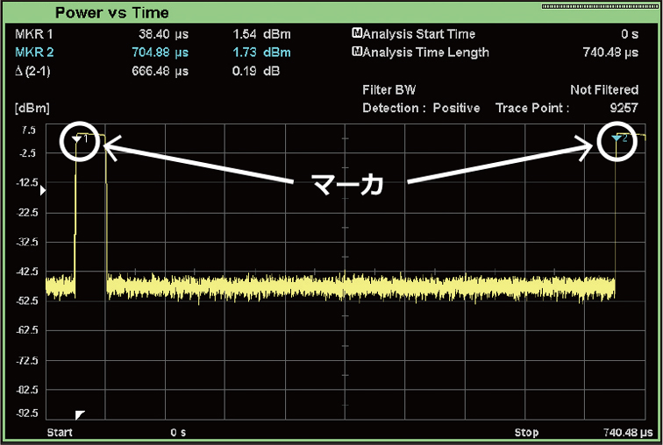Image resolution: width=663 pixels, height=445 pixels.
Task: Click the Power vs Time title
Action: 112,12
